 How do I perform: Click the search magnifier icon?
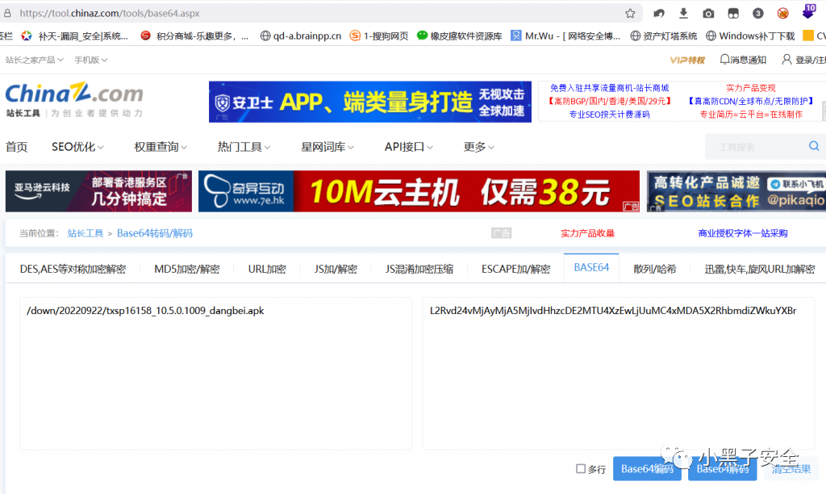pyautogui.click(x=814, y=146)
